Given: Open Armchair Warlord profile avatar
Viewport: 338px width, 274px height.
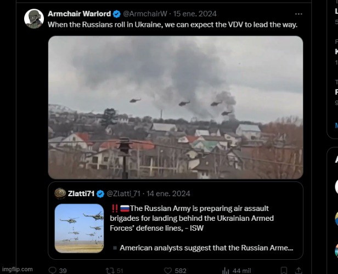Looking at the screenshot, I should point(34,19).
